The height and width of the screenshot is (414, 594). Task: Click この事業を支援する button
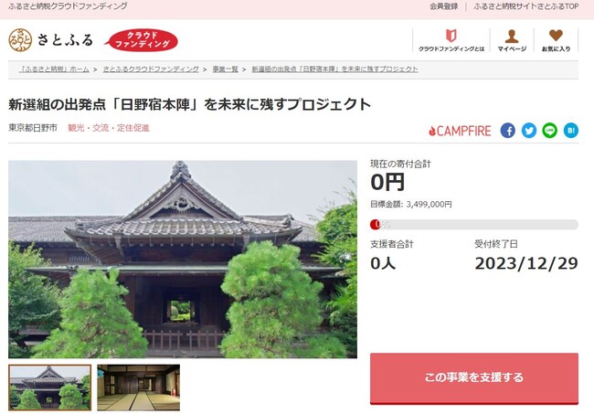tap(474, 378)
